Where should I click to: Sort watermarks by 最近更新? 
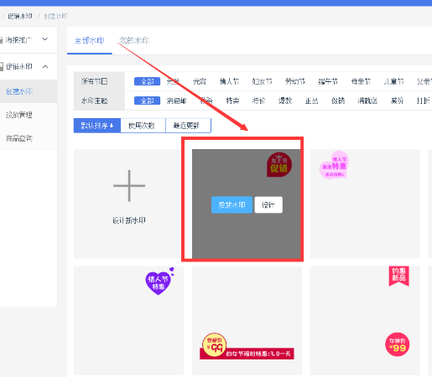click(x=188, y=126)
